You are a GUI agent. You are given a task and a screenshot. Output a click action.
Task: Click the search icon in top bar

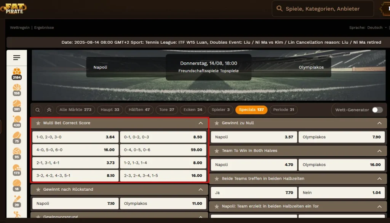coord(279,9)
